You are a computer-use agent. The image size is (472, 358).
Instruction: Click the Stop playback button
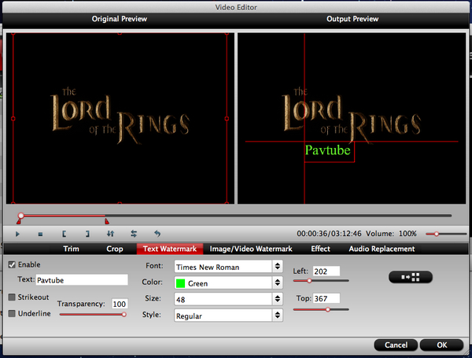click(x=40, y=234)
